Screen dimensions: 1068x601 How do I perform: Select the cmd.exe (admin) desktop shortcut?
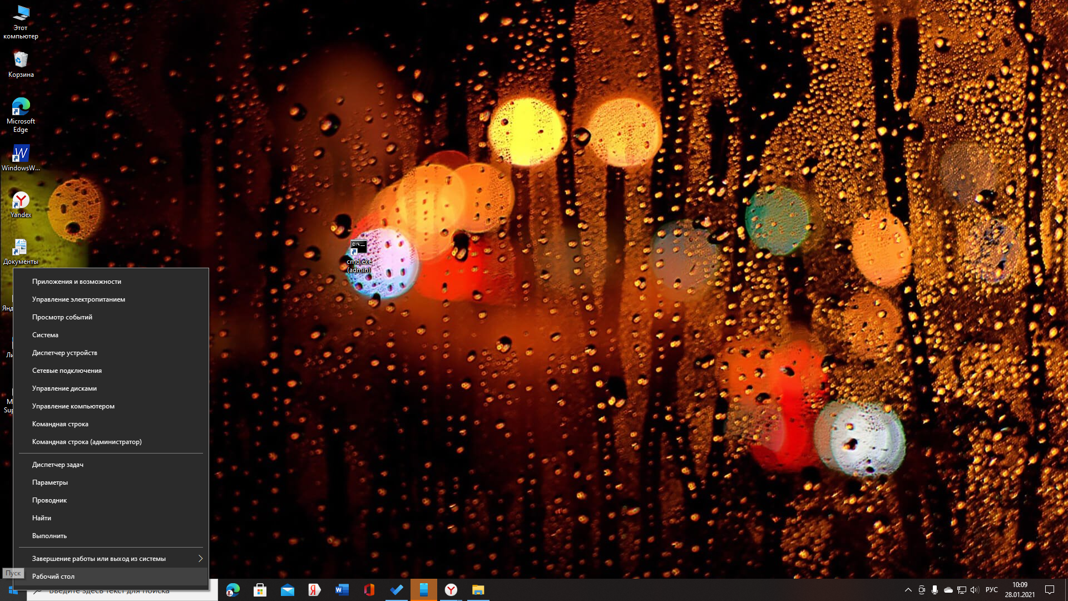(359, 256)
